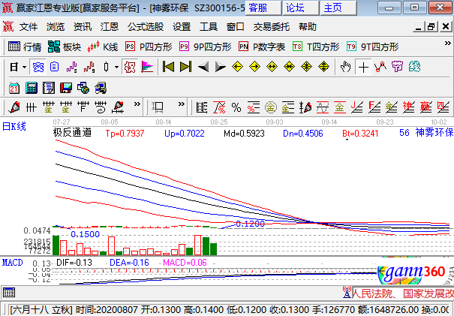Expand the top toolbar overflow chevron
Image resolution: width=454 pixels, height=316 pixels.
point(448,44)
